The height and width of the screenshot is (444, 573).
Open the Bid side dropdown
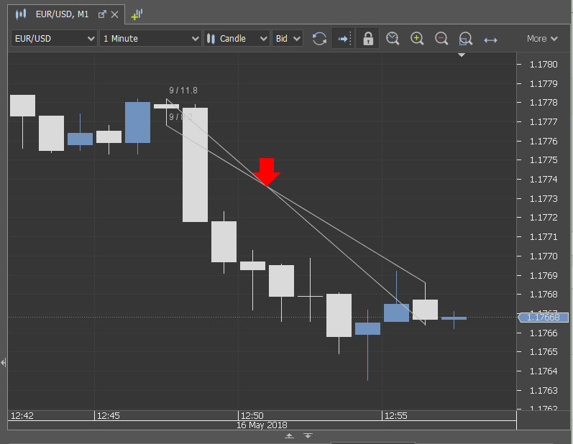point(288,38)
